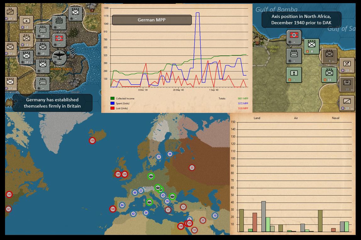Click the blue 59 marker near the Baltic
Viewport: 361px width, 240px height.
click(x=170, y=154)
